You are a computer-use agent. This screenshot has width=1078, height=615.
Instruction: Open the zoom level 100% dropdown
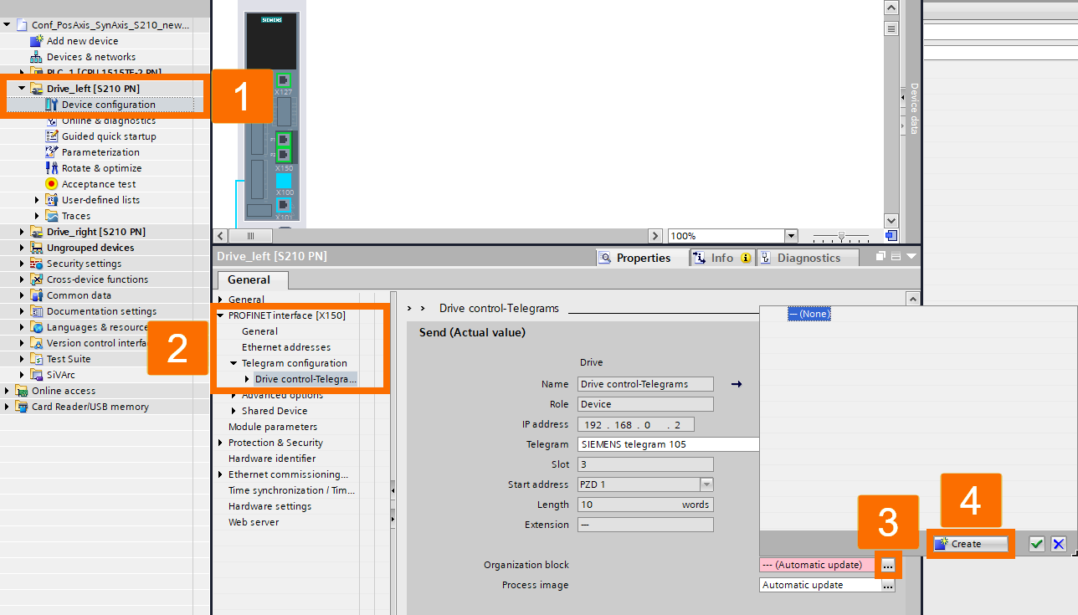coord(791,236)
